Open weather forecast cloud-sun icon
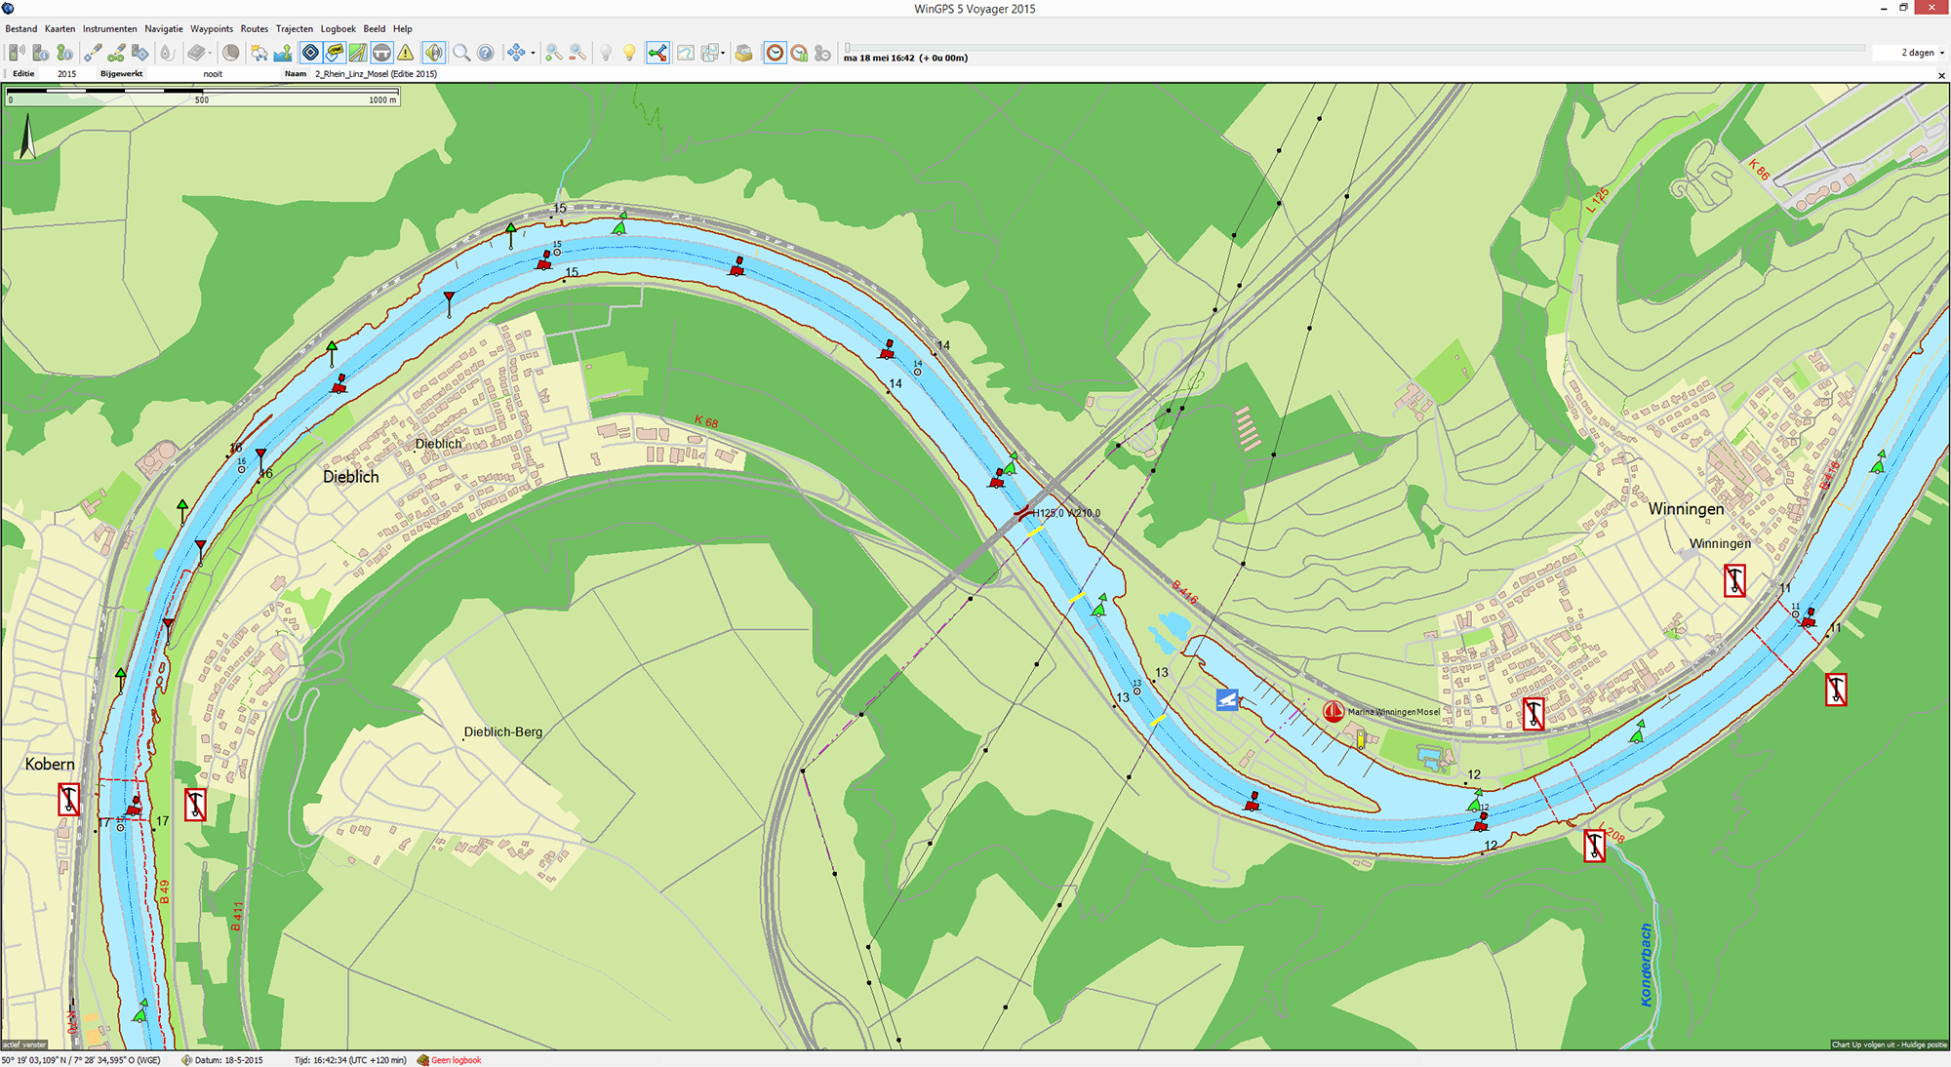This screenshot has width=1951, height=1067. click(259, 53)
